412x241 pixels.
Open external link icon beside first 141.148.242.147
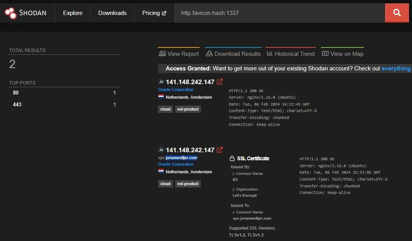pos(220,82)
